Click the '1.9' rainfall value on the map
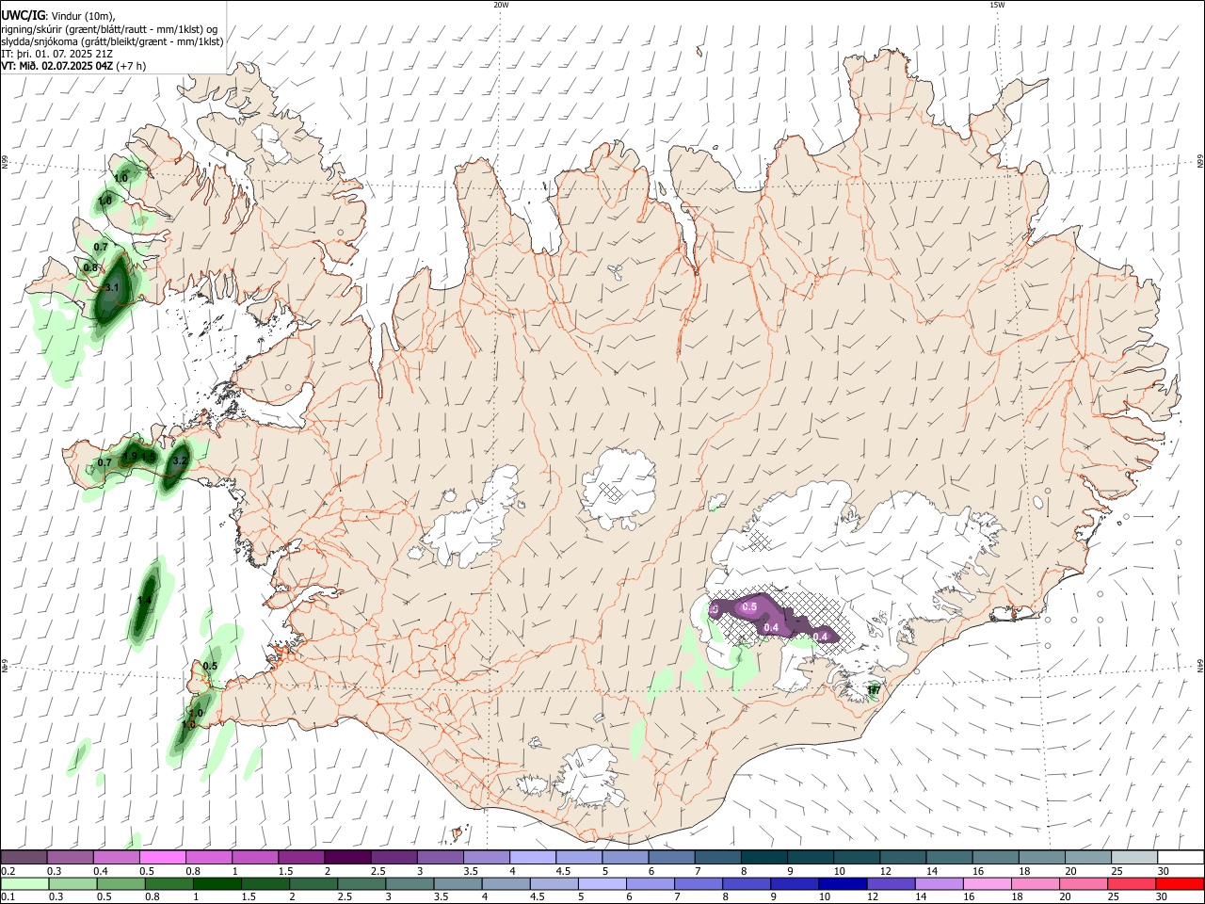1205x904 pixels. coord(130,456)
